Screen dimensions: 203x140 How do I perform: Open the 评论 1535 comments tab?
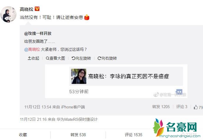coord(134,135)
